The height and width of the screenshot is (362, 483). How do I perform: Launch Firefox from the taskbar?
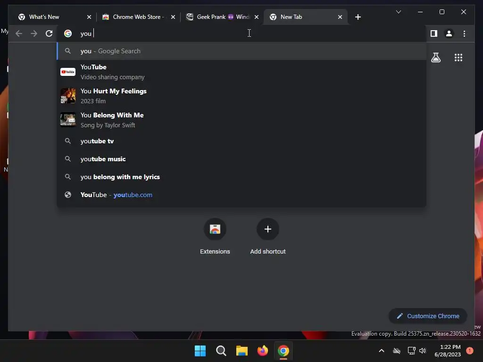[262, 351]
